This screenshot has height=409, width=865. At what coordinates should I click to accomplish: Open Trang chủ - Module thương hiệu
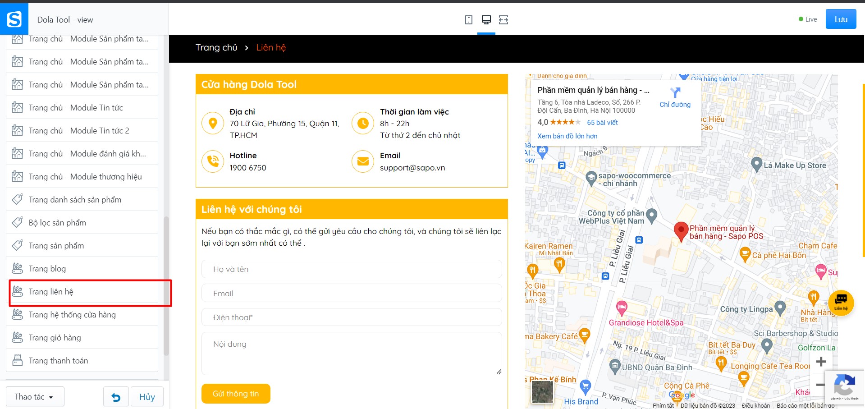tap(82, 177)
